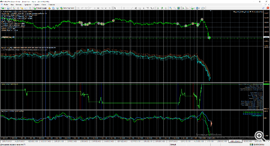Zoom in the chart
Image resolution: width=270 pixels, height=146 pixels.
tap(171, 8)
